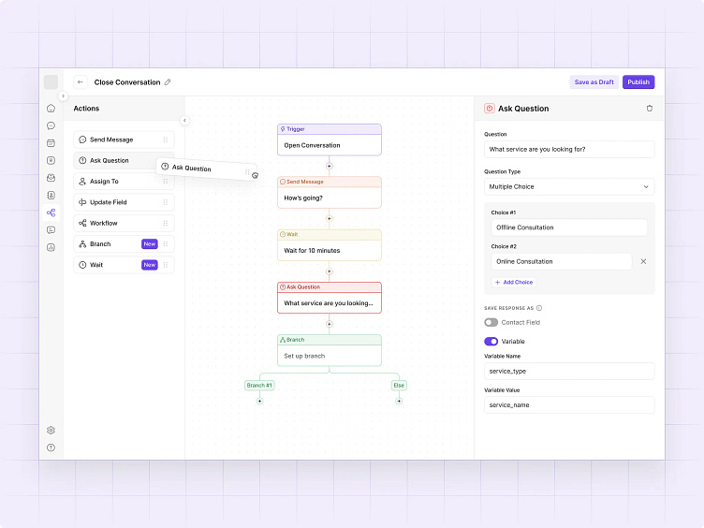Click the Branch #1 label
Image resolution: width=704 pixels, height=528 pixels.
pos(259,385)
